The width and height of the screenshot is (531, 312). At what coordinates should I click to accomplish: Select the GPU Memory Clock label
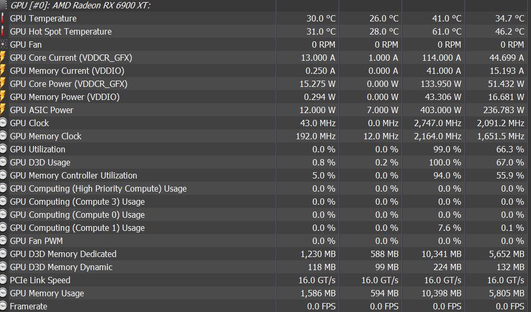46,137
